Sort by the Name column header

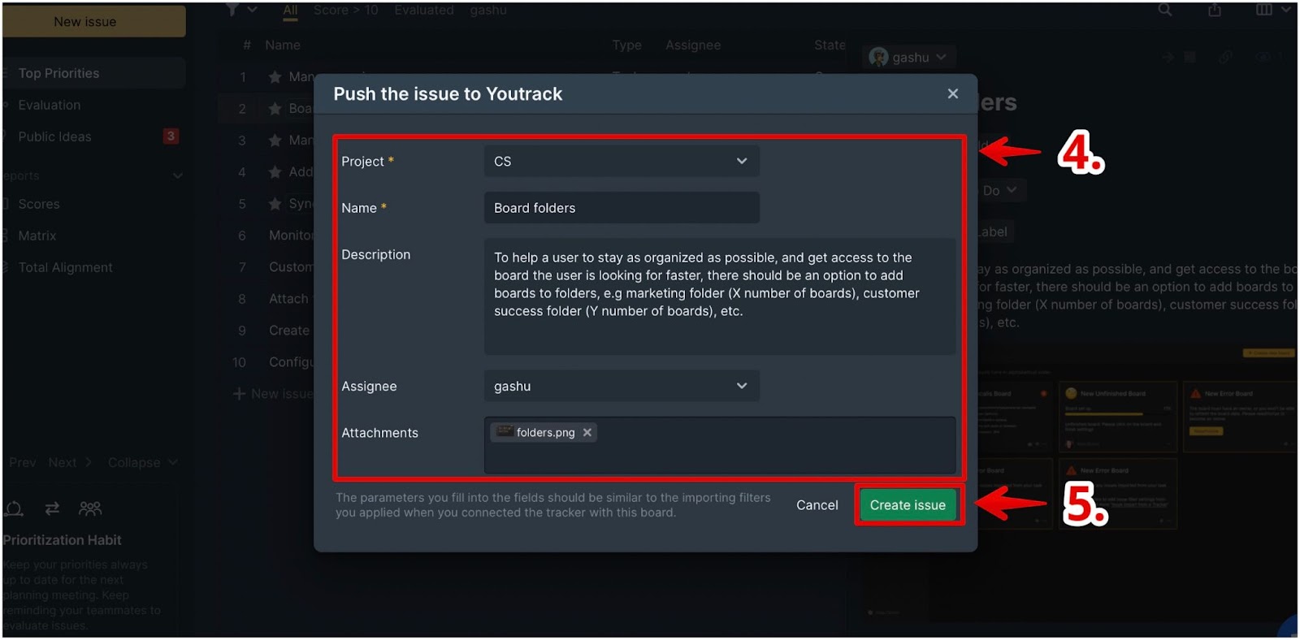[x=282, y=45]
